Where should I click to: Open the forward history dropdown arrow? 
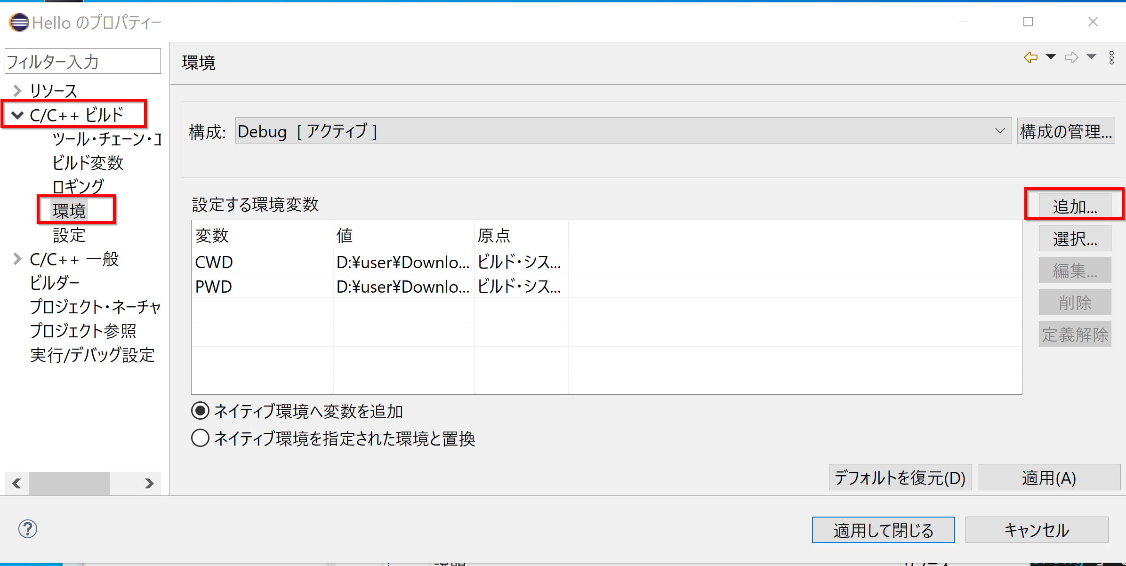click(x=1091, y=57)
